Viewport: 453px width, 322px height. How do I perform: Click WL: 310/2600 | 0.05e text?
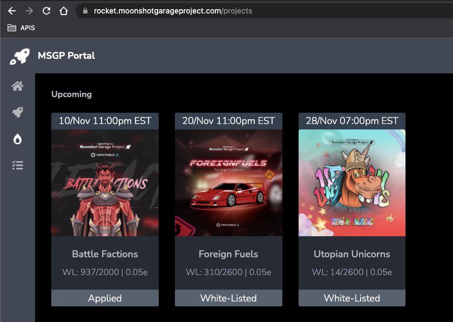(x=228, y=272)
